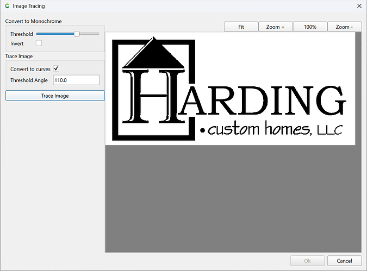Enable the Invert checkbox
This screenshot has width=367, height=271.
pos(39,43)
